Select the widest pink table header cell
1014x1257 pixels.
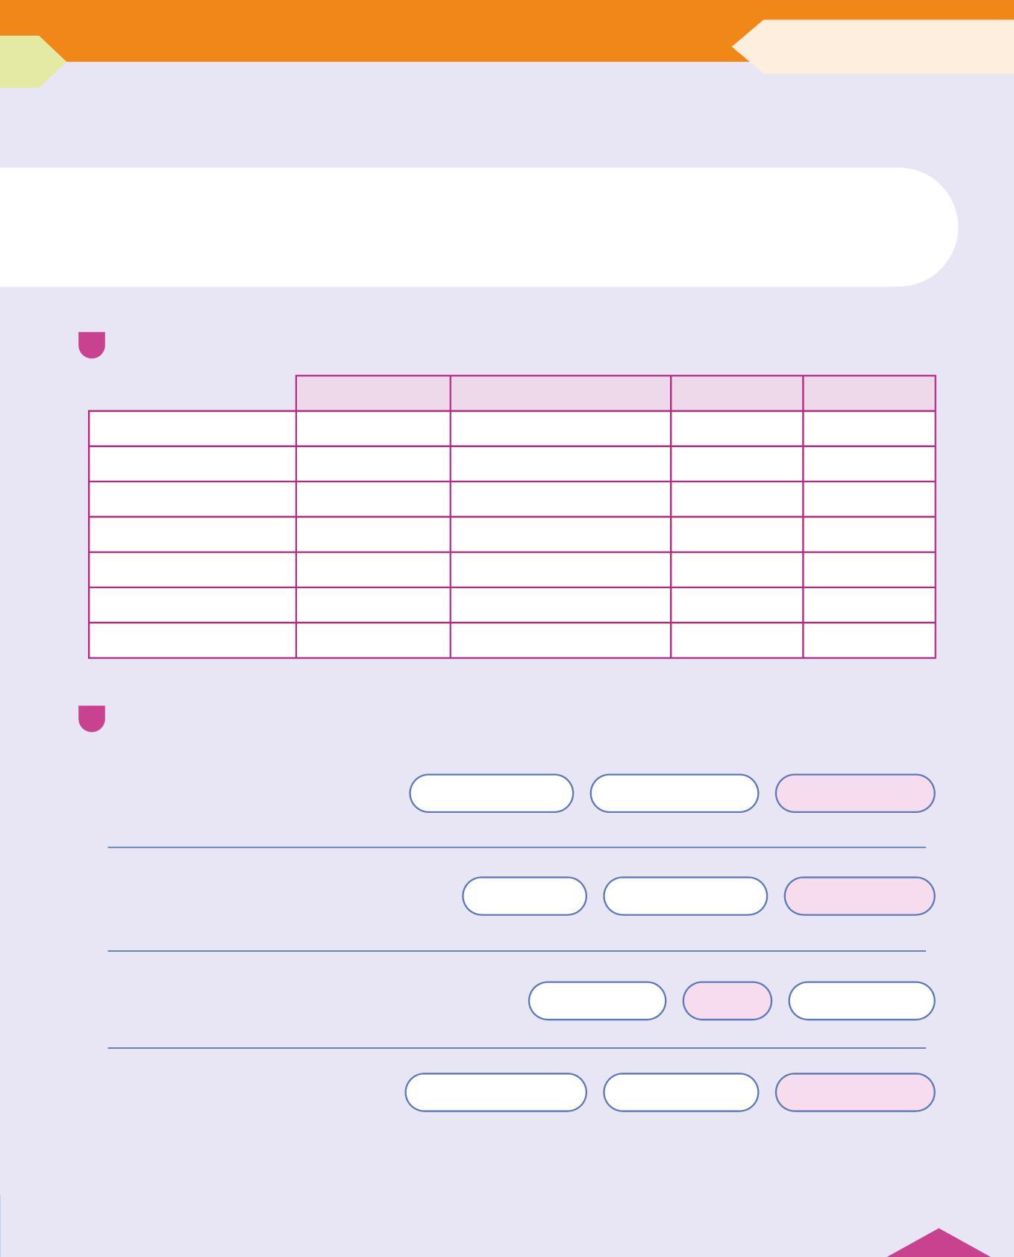click(560, 393)
